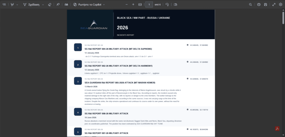Toggle fit to width view
The width and height of the screenshot is (285, 137).
[140, 4]
